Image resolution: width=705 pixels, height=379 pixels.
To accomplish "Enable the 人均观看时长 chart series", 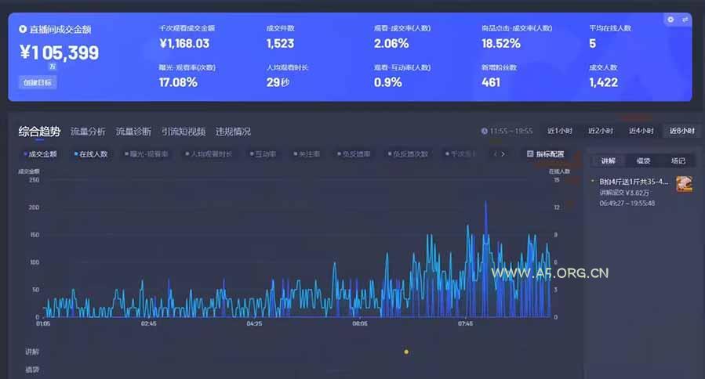I will (x=209, y=154).
